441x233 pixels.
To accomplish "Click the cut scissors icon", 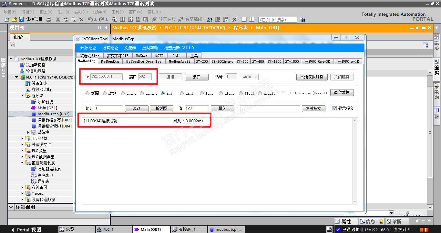I will pos(58,19).
